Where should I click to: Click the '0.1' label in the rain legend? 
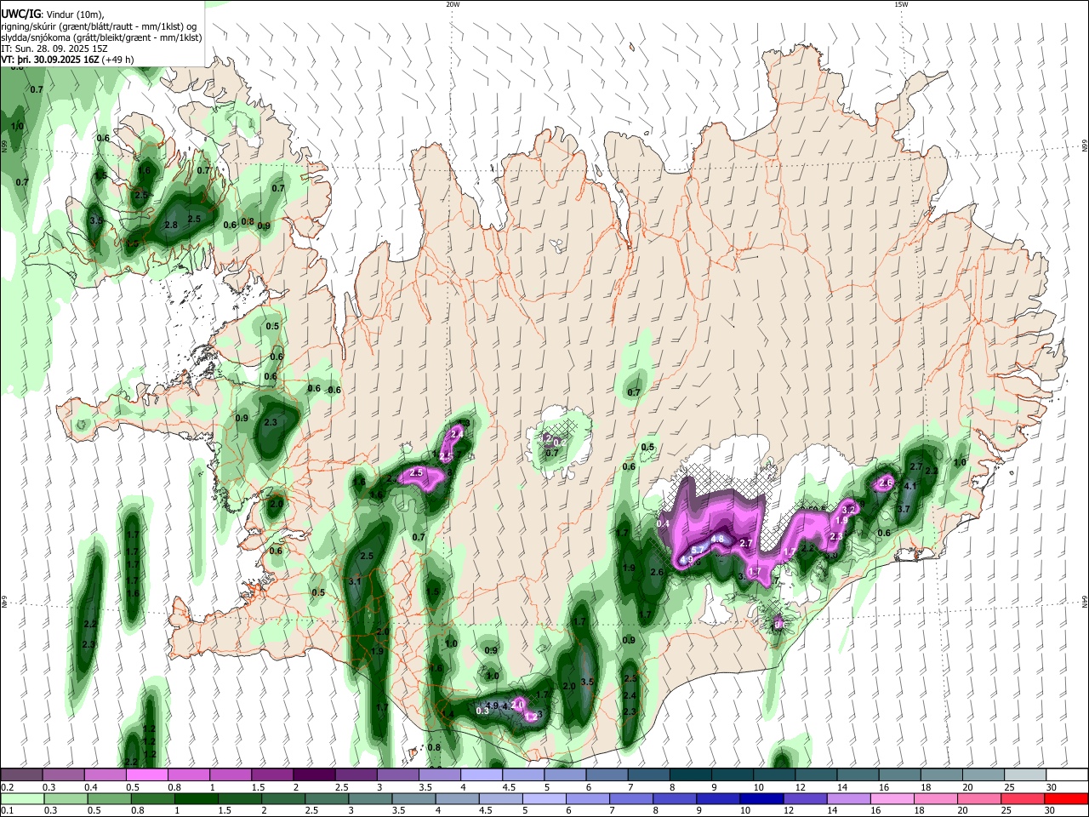pyautogui.click(x=7, y=811)
